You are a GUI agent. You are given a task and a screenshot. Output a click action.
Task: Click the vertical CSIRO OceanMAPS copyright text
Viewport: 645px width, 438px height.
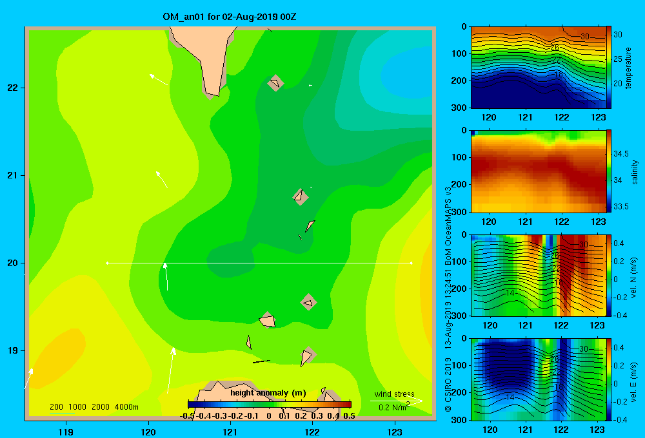point(448,299)
